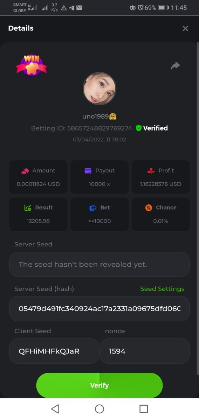Select the Client Seed input field
This screenshot has width=199, height=420.
coord(54,351)
